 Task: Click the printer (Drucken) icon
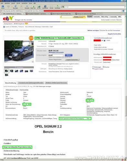(x=103, y=67)
